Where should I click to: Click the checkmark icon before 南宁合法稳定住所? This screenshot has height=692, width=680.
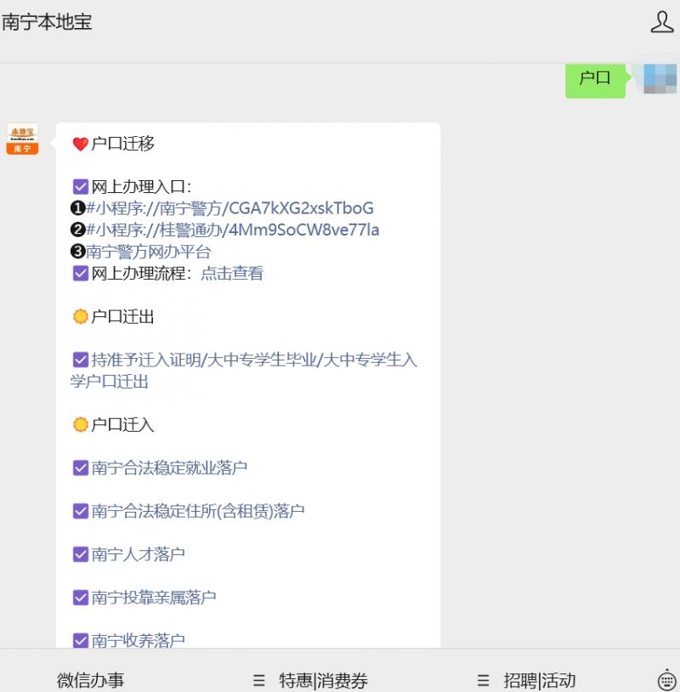point(80,511)
